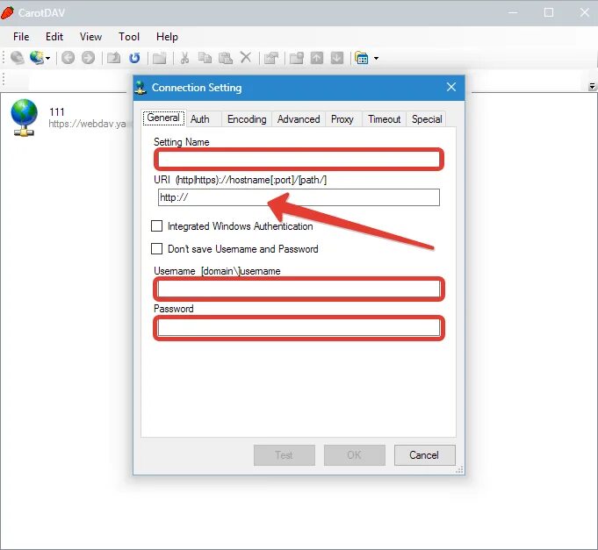This screenshot has height=550, width=598.
Task: Click the URI input field
Action: click(x=299, y=197)
